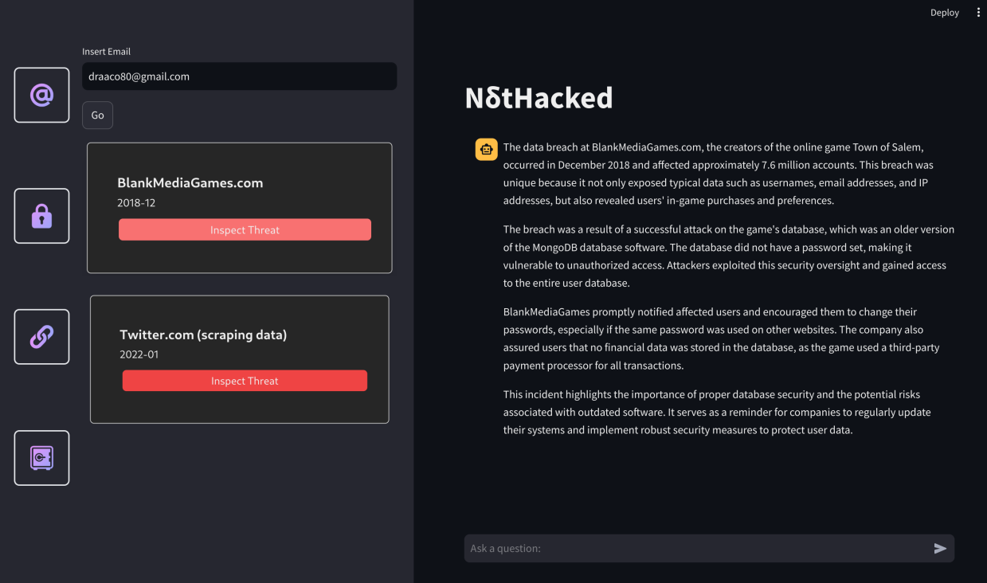Screen dimensions: 987x583
Task: Click the 2018-12 breach date
Action: point(136,203)
